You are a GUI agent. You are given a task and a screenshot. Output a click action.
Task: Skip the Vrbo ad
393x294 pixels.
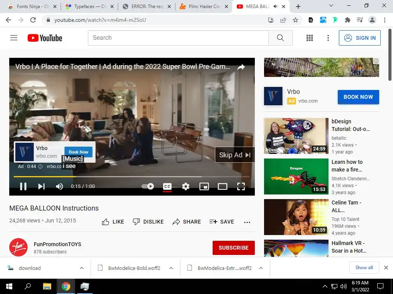click(x=235, y=155)
